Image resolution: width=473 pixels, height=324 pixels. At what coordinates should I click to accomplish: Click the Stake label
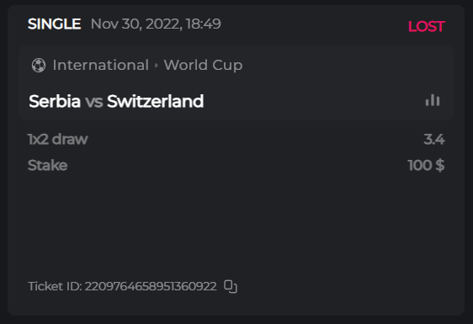coord(47,165)
